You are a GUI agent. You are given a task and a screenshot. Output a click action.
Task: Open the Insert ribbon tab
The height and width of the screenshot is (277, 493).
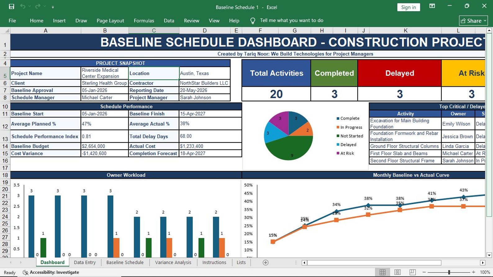(x=59, y=20)
